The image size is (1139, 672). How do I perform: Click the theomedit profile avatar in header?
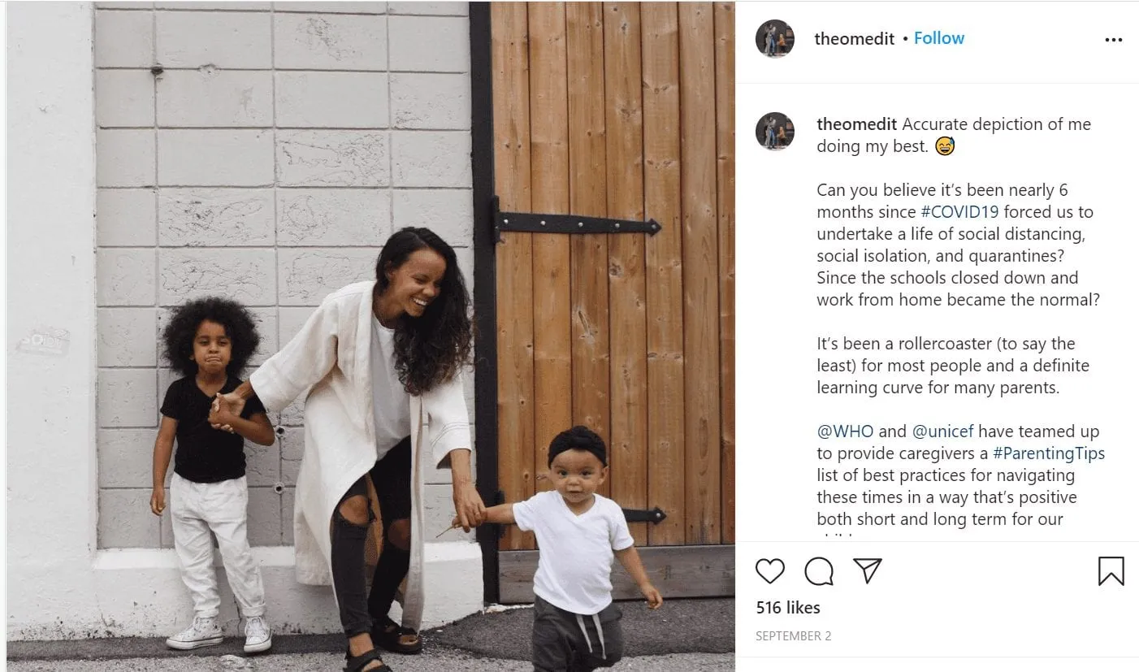[775, 38]
